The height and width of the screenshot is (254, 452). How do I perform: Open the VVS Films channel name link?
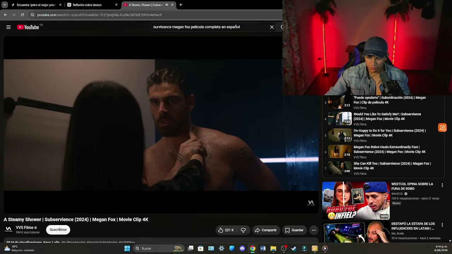[x=24, y=228]
